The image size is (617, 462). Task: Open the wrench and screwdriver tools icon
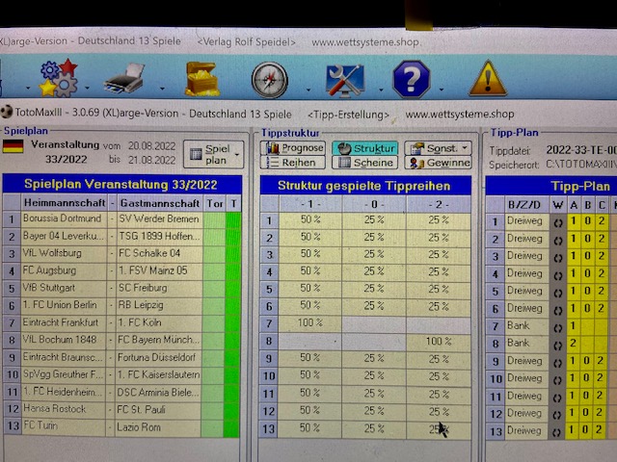(345, 81)
